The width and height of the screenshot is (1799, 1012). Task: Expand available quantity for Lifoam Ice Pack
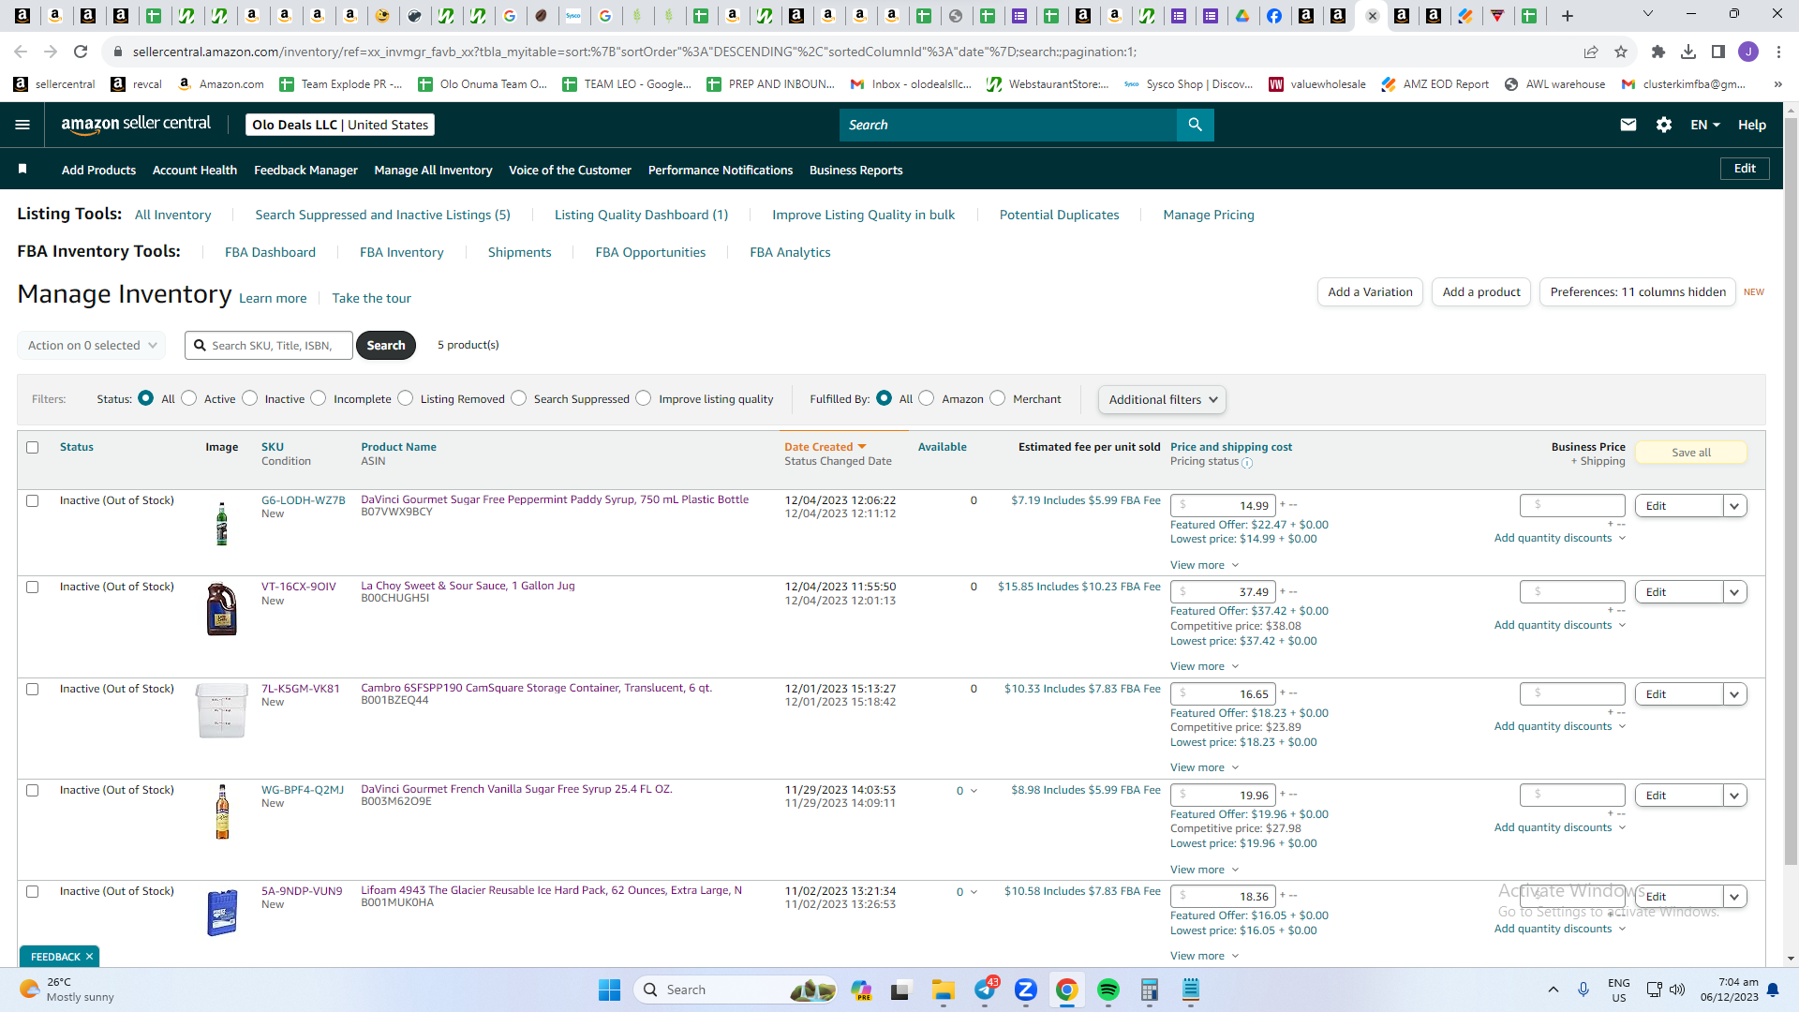967,891
